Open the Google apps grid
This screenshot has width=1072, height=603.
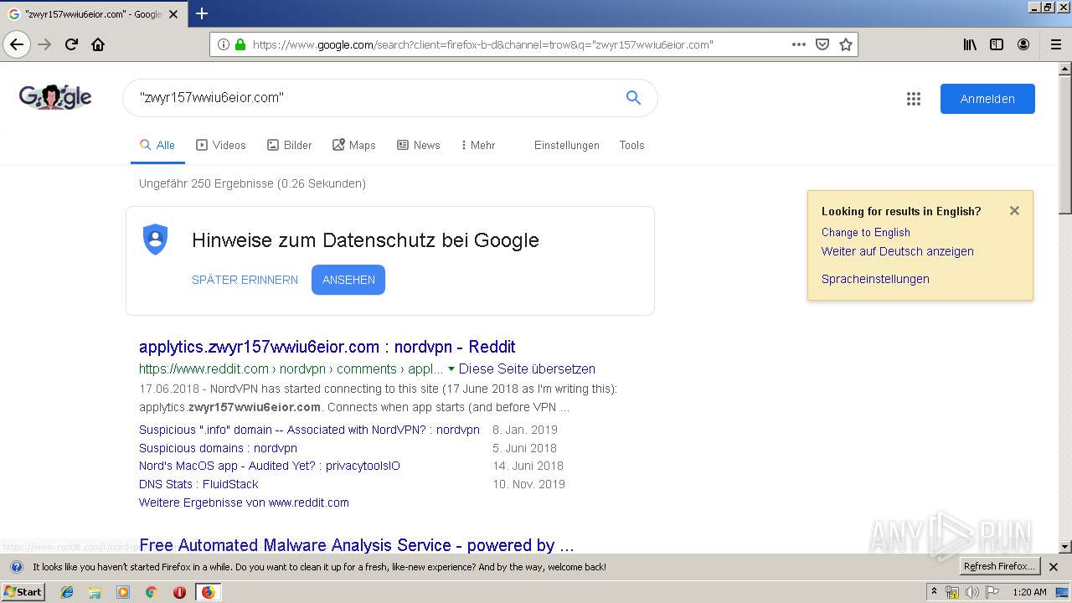[914, 99]
